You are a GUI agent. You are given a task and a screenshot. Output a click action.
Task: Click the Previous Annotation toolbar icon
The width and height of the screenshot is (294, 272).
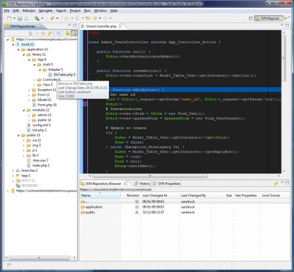click(77, 18)
